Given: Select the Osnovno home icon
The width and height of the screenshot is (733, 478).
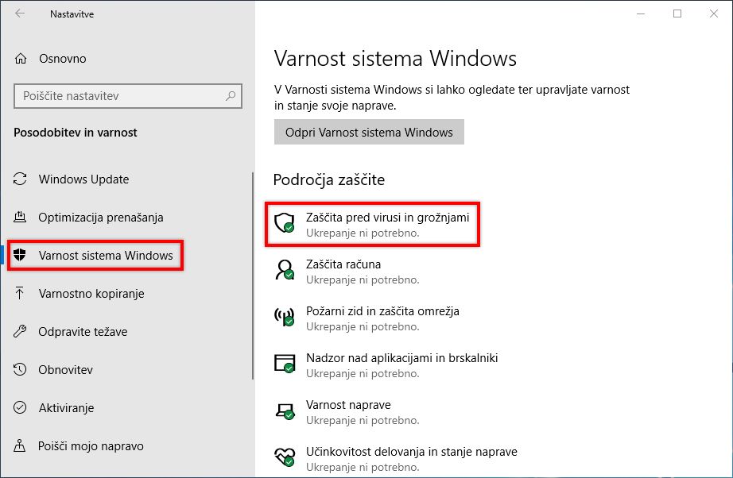Looking at the screenshot, I should coord(20,58).
